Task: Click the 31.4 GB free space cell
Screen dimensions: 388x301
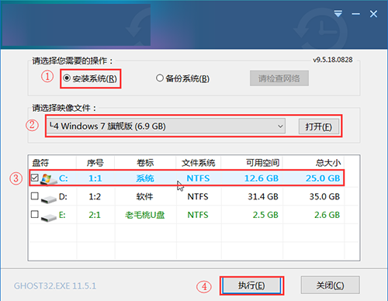Action: [263, 197]
